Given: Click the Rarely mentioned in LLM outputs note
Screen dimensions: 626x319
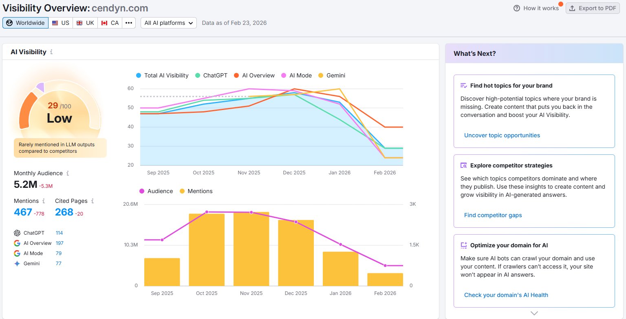Looking at the screenshot, I should click(60, 148).
